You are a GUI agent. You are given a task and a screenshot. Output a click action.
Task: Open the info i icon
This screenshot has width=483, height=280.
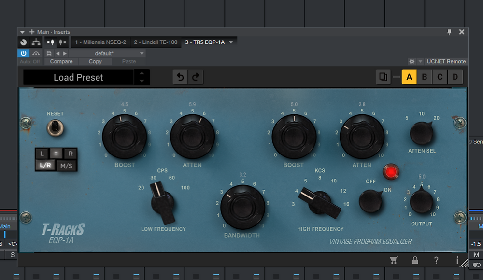457,260
